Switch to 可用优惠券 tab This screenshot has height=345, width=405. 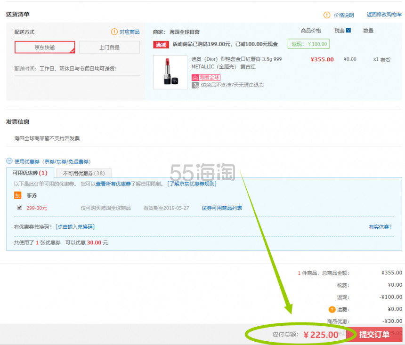pyautogui.click(x=30, y=173)
